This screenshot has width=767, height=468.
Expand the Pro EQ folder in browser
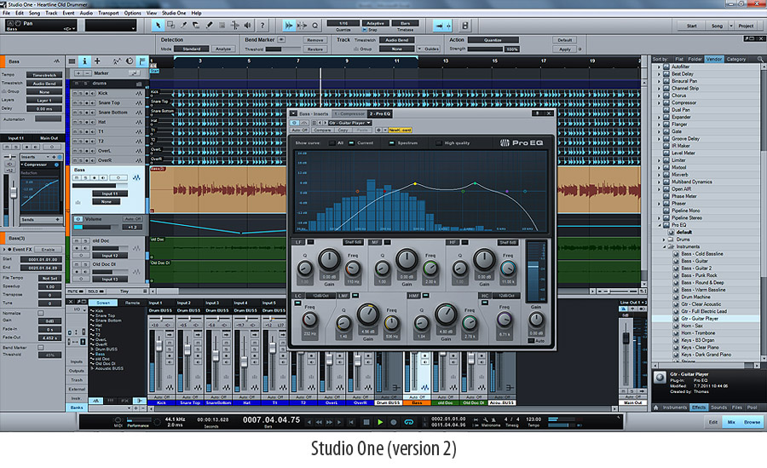pyautogui.click(x=659, y=225)
